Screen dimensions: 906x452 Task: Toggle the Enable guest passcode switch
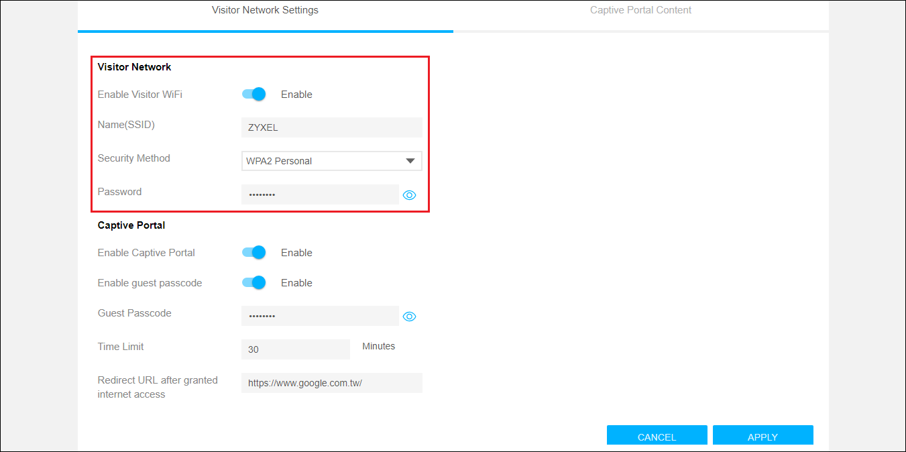(254, 282)
